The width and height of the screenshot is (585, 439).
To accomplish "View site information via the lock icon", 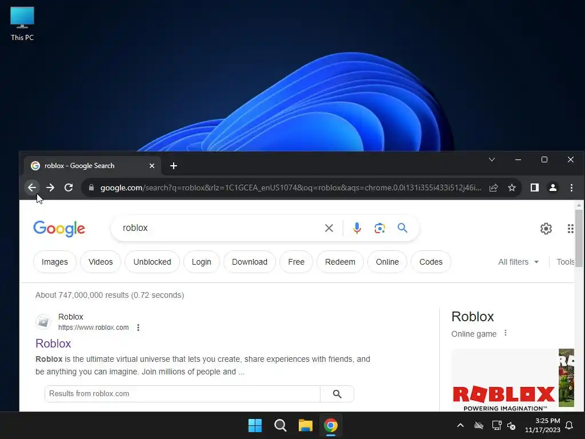I will tap(91, 187).
